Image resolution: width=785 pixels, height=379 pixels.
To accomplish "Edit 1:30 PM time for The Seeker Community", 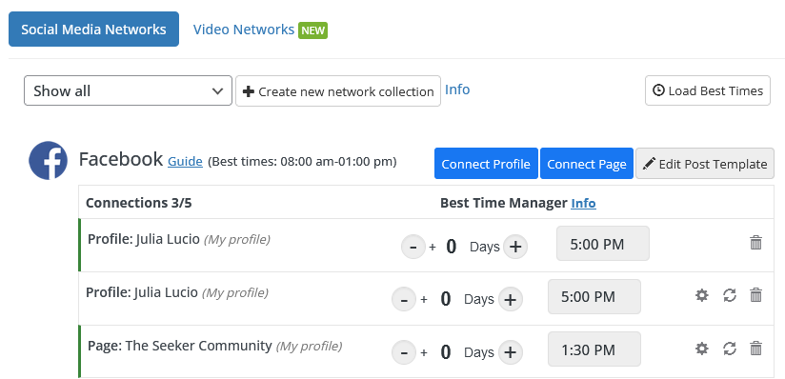I will click(594, 349).
